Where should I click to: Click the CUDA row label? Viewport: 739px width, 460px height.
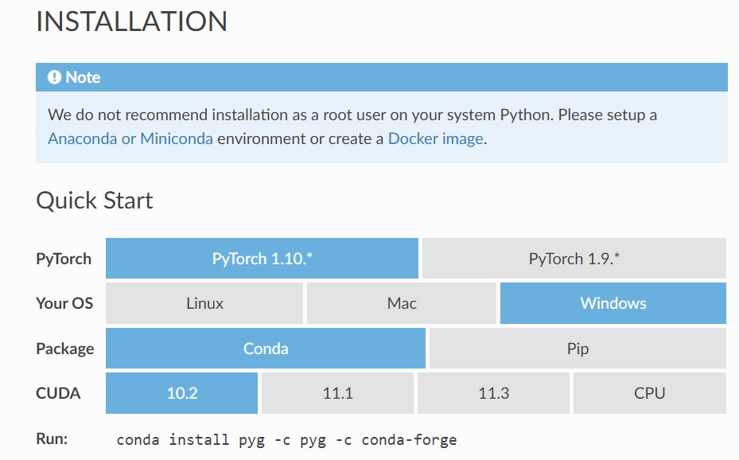58,393
